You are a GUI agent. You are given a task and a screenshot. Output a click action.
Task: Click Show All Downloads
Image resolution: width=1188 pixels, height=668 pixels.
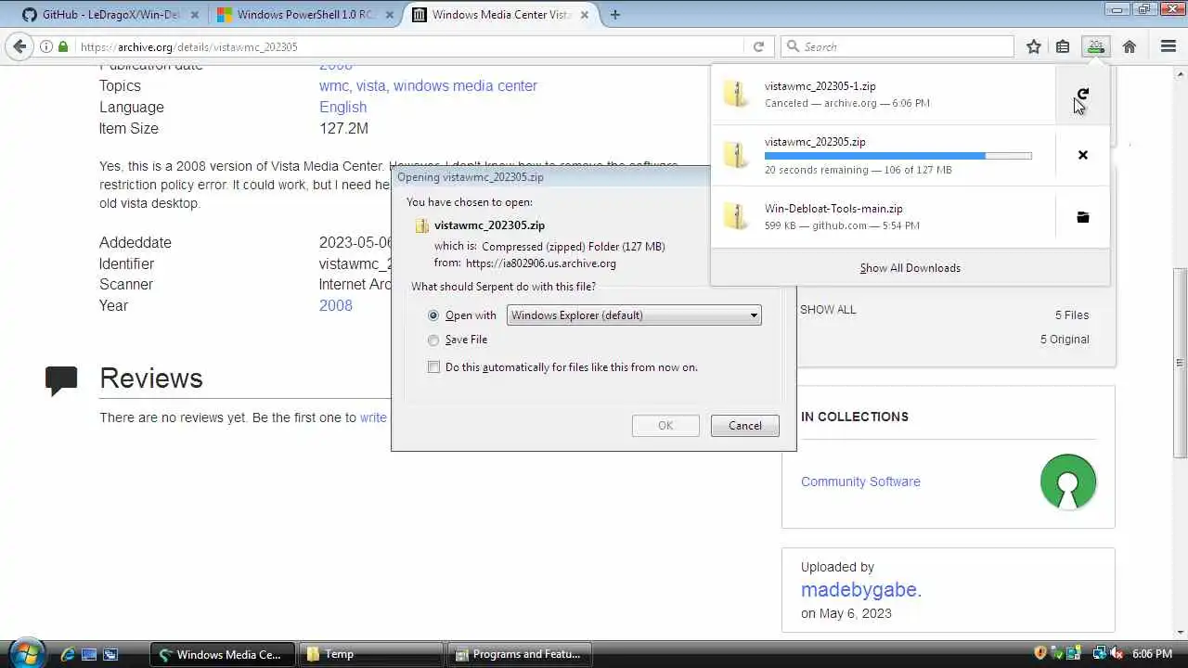point(910,268)
